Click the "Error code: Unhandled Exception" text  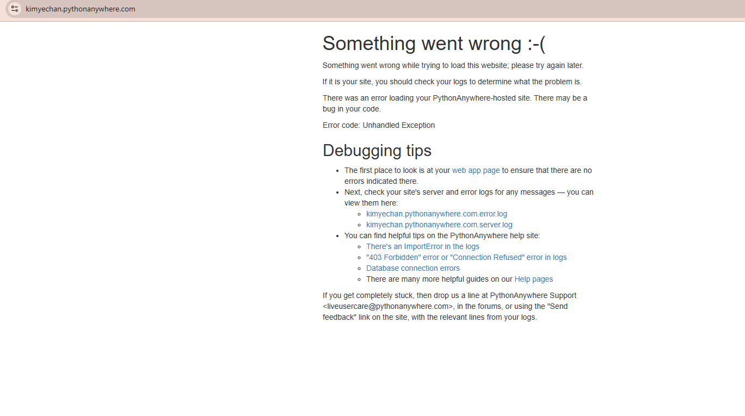point(379,125)
